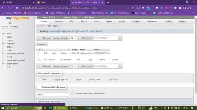Click the volume icon in system tray
The height and width of the screenshot is (110, 197).
tap(179, 108)
